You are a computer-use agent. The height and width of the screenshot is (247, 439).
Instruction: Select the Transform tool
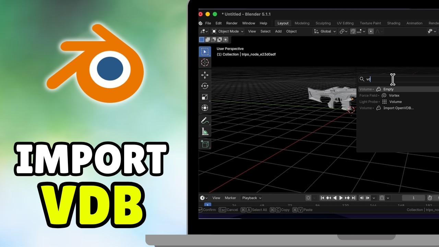(205, 108)
